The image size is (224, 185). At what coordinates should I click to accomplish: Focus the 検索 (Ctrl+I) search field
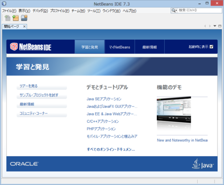200,10
